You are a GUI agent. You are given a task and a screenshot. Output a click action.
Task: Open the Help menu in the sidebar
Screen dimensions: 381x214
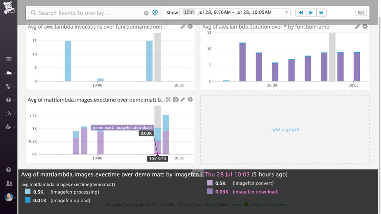[x=9, y=169]
